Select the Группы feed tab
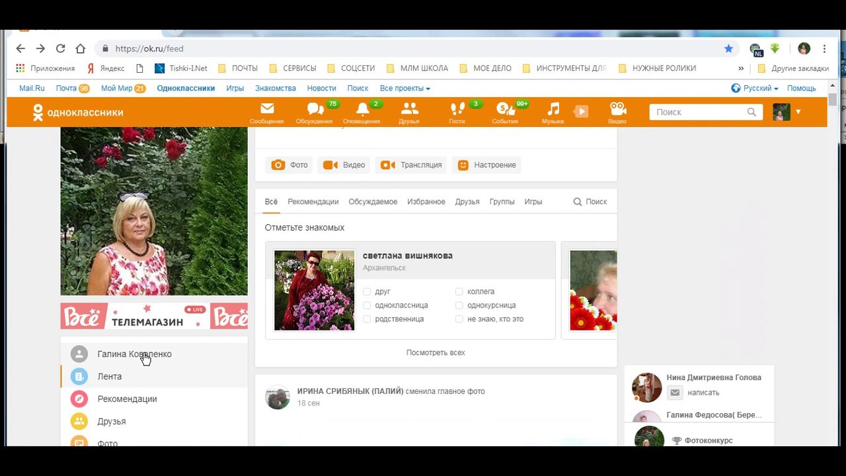Image resolution: width=846 pixels, height=476 pixels. 502,202
